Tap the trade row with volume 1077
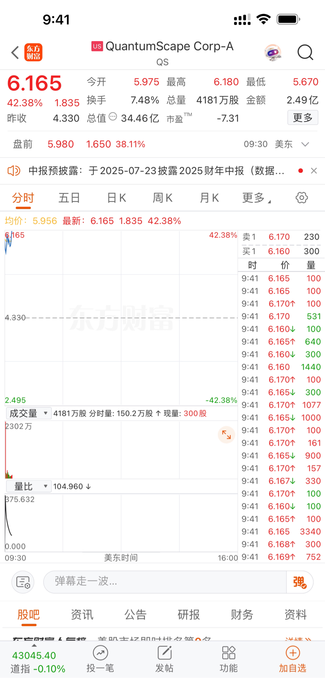 tap(281, 405)
